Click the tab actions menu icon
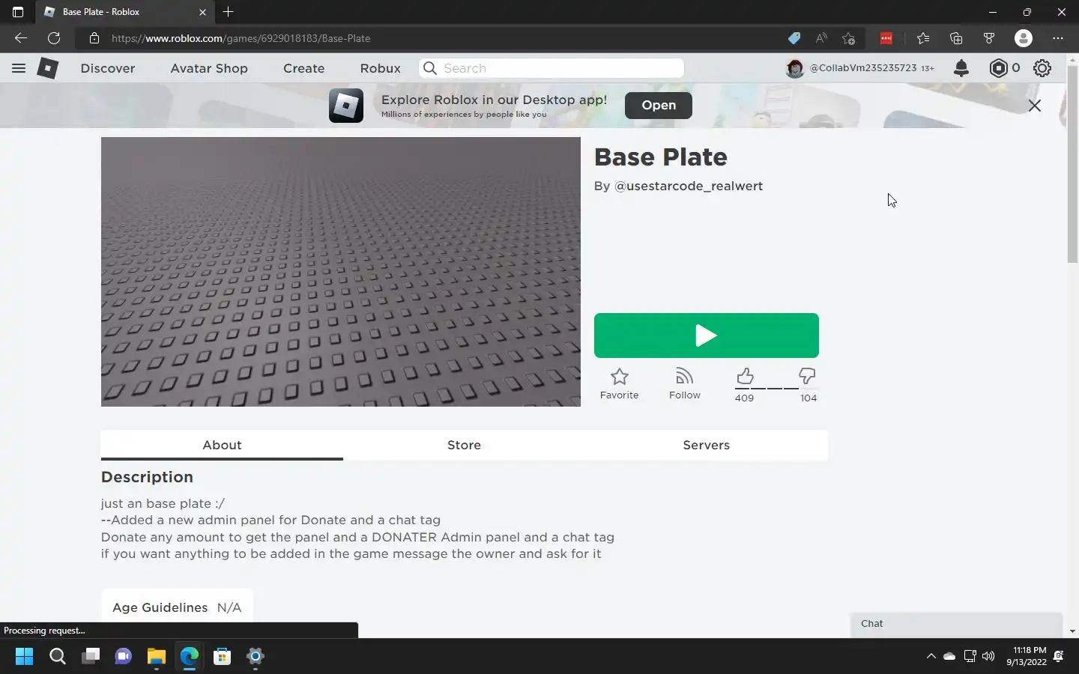Image resolution: width=1079 pixels, height=674 pixels. (18, 12)
